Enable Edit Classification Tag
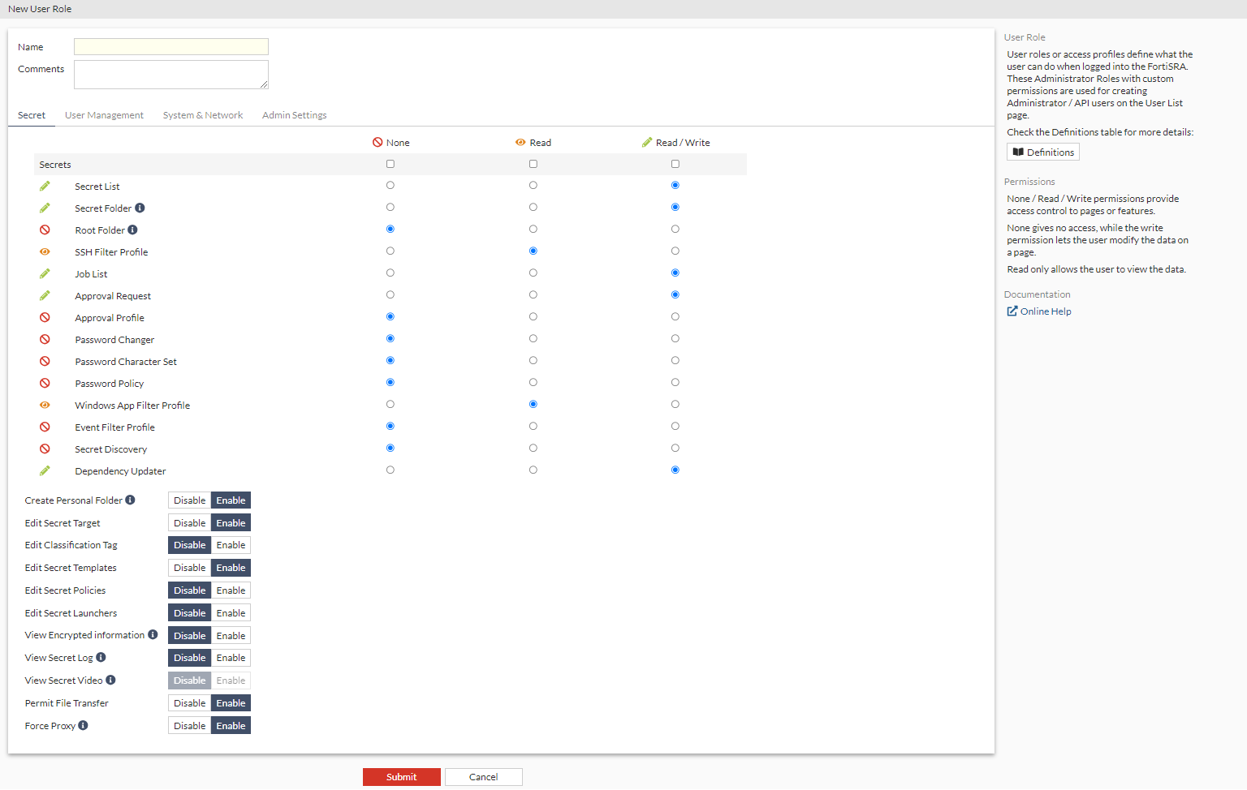Viewport: 1247px width, 790px height. coord(231,545)
